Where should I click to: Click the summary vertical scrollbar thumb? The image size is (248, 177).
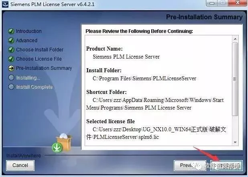235,79
